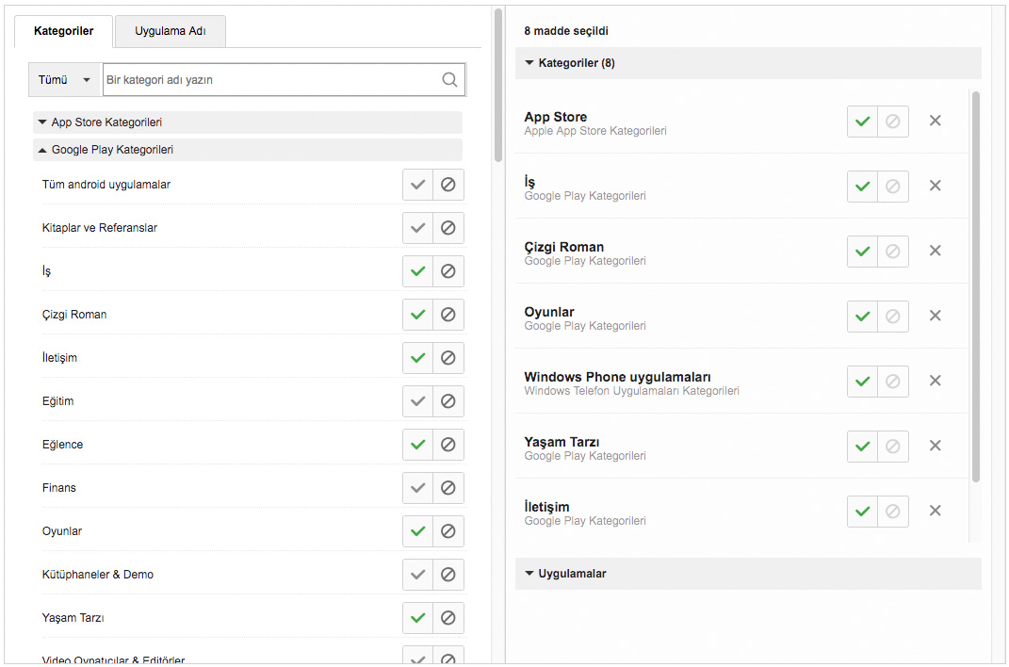
Task: Switch to Uygulama Adı tab
Action: [170, 31]
